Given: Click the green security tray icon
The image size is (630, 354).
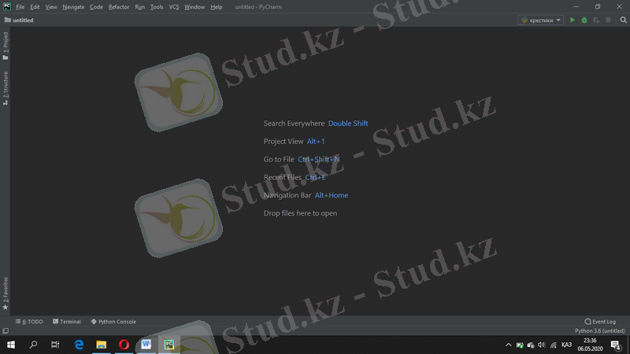Looking at the screenshot, I should click(x=520, y=345).
